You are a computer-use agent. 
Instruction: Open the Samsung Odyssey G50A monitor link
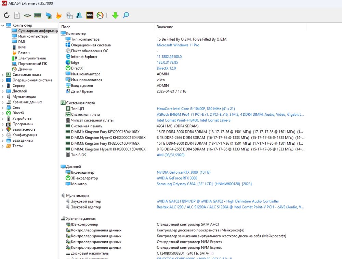tap(204, 184)
